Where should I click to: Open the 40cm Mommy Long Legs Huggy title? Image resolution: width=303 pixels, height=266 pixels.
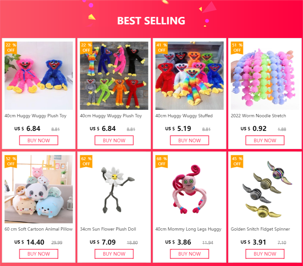tap(189, 229)
